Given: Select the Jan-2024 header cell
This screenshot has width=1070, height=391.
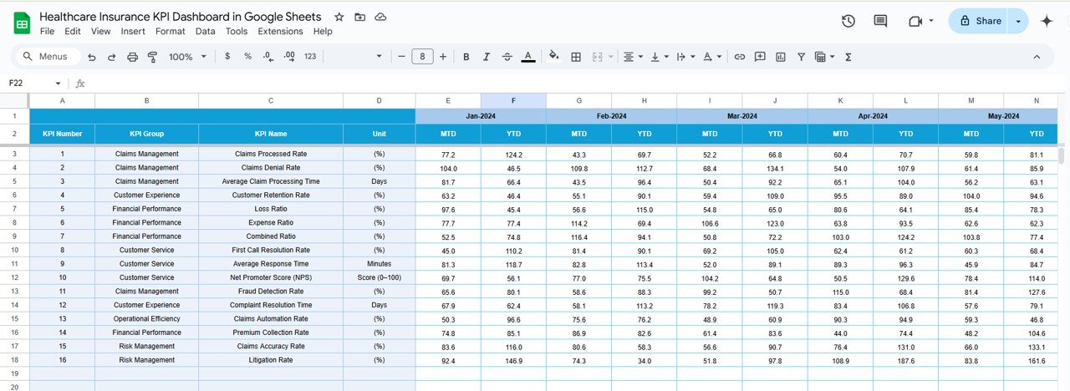Looking at the screenshot, I should [481, 116].
